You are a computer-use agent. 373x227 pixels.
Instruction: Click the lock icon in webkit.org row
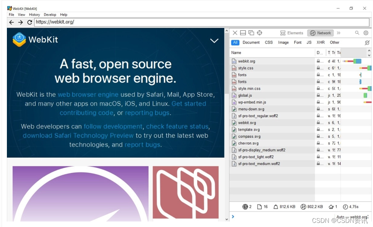[318, 61]
